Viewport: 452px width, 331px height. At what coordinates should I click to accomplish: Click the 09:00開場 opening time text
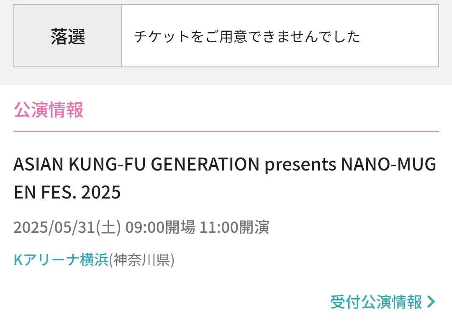click(x=160, y=227)
